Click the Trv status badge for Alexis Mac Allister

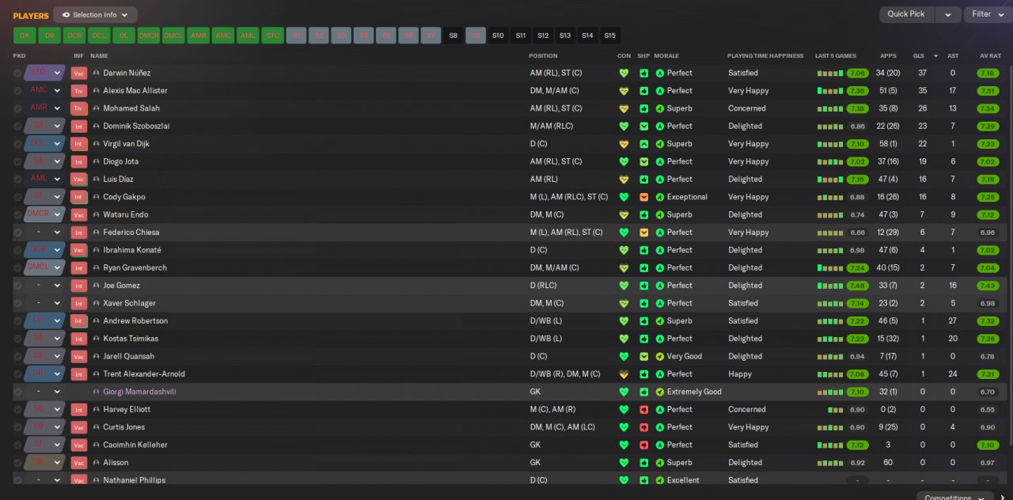78,91
